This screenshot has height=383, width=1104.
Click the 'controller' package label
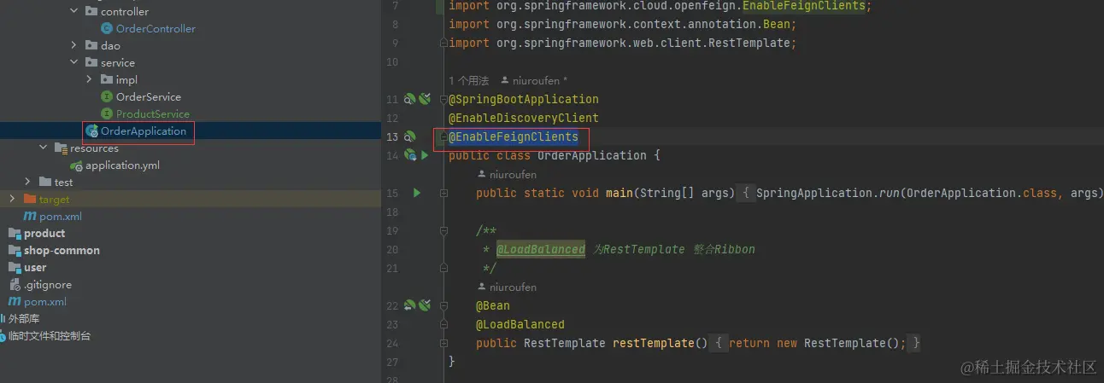tap(125, 11)
